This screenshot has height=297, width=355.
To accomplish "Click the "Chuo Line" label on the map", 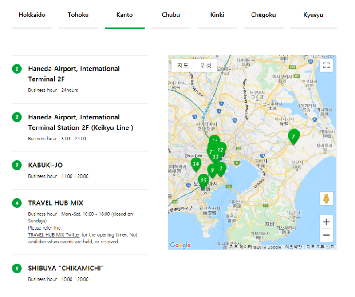I will pos(193,156).
